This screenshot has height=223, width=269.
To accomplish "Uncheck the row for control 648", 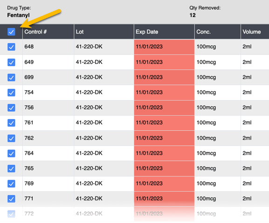I will (x=11, y=47).
